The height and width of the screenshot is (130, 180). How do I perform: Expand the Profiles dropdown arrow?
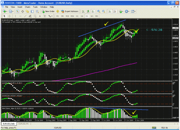(x=13, y=11)
